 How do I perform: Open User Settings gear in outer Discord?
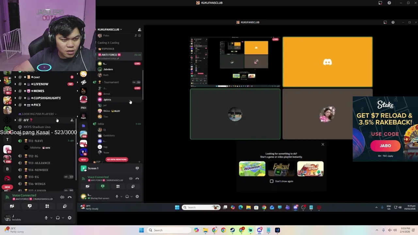pos(70,218)
